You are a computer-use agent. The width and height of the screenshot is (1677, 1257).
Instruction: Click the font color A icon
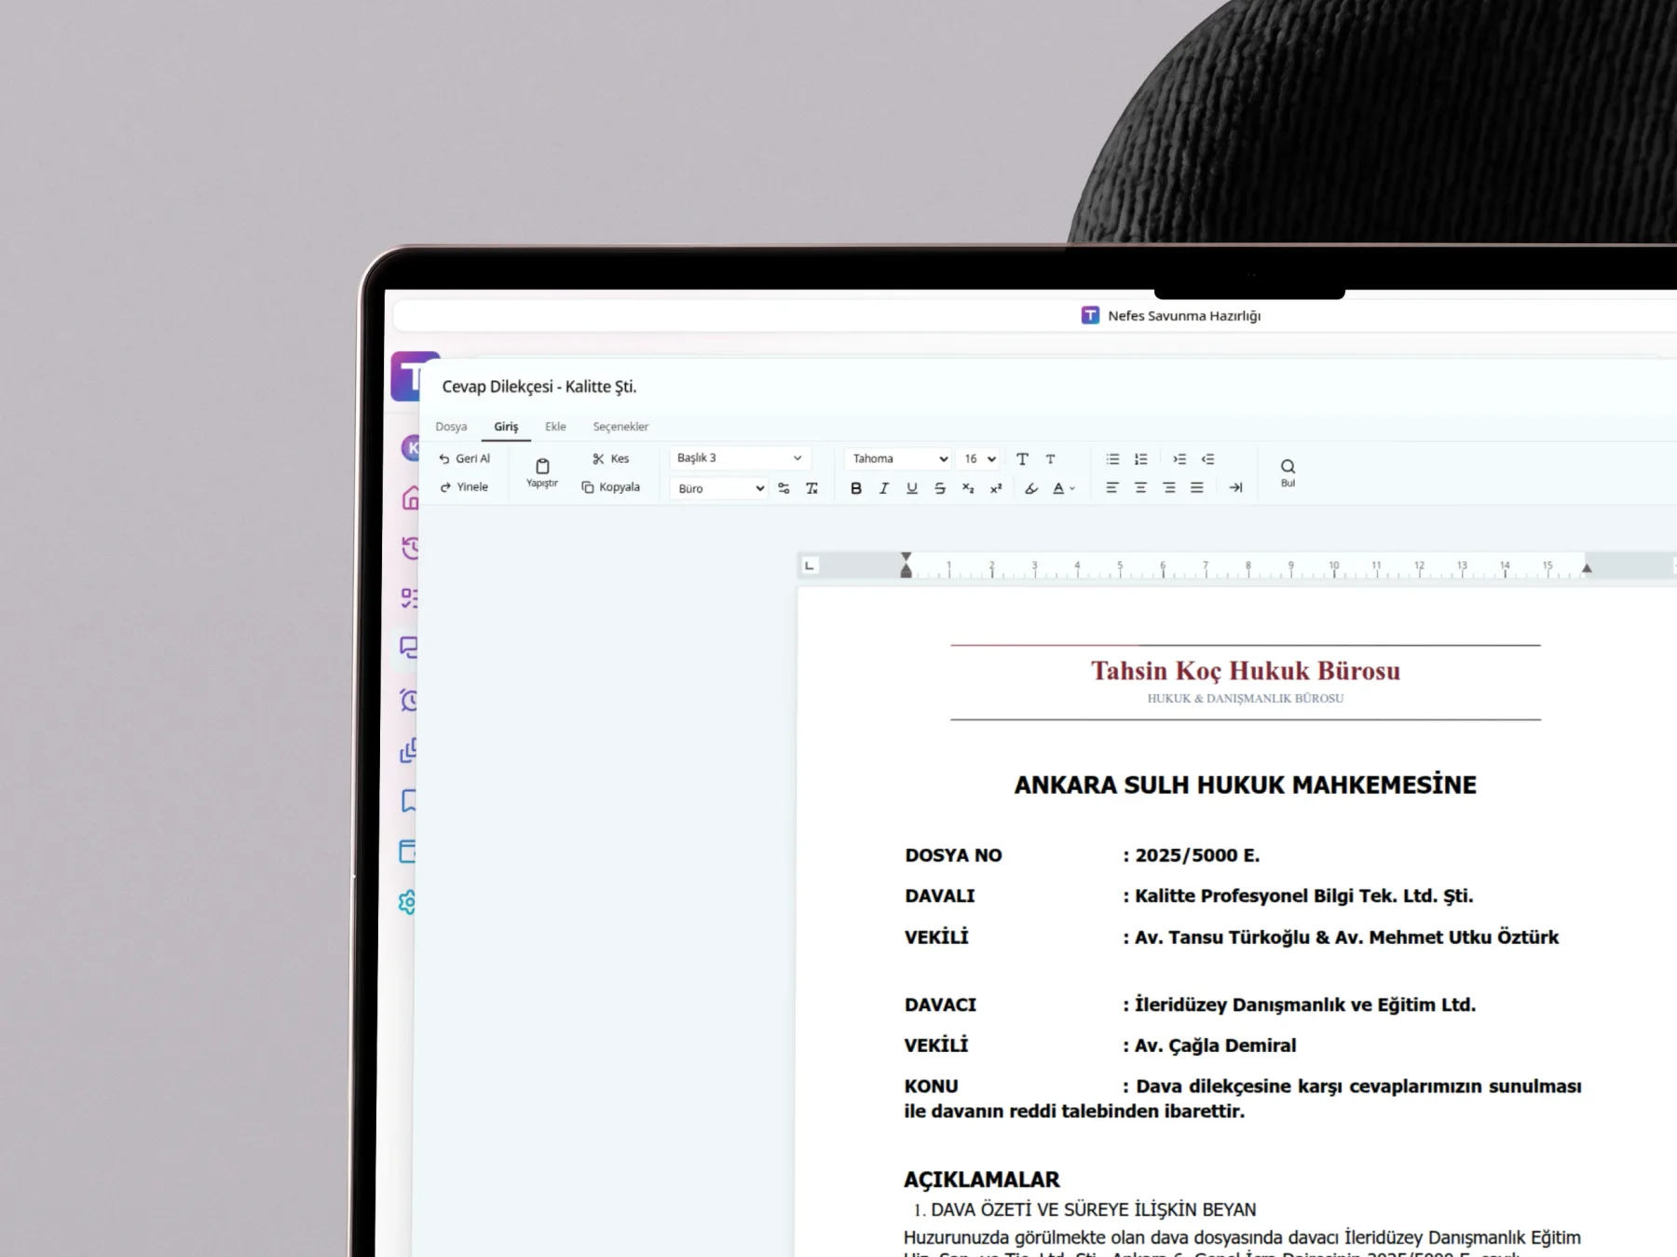coord(1058,488)
